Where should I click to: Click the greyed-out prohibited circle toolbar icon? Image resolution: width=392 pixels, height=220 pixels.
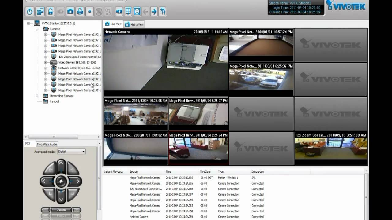99,12
